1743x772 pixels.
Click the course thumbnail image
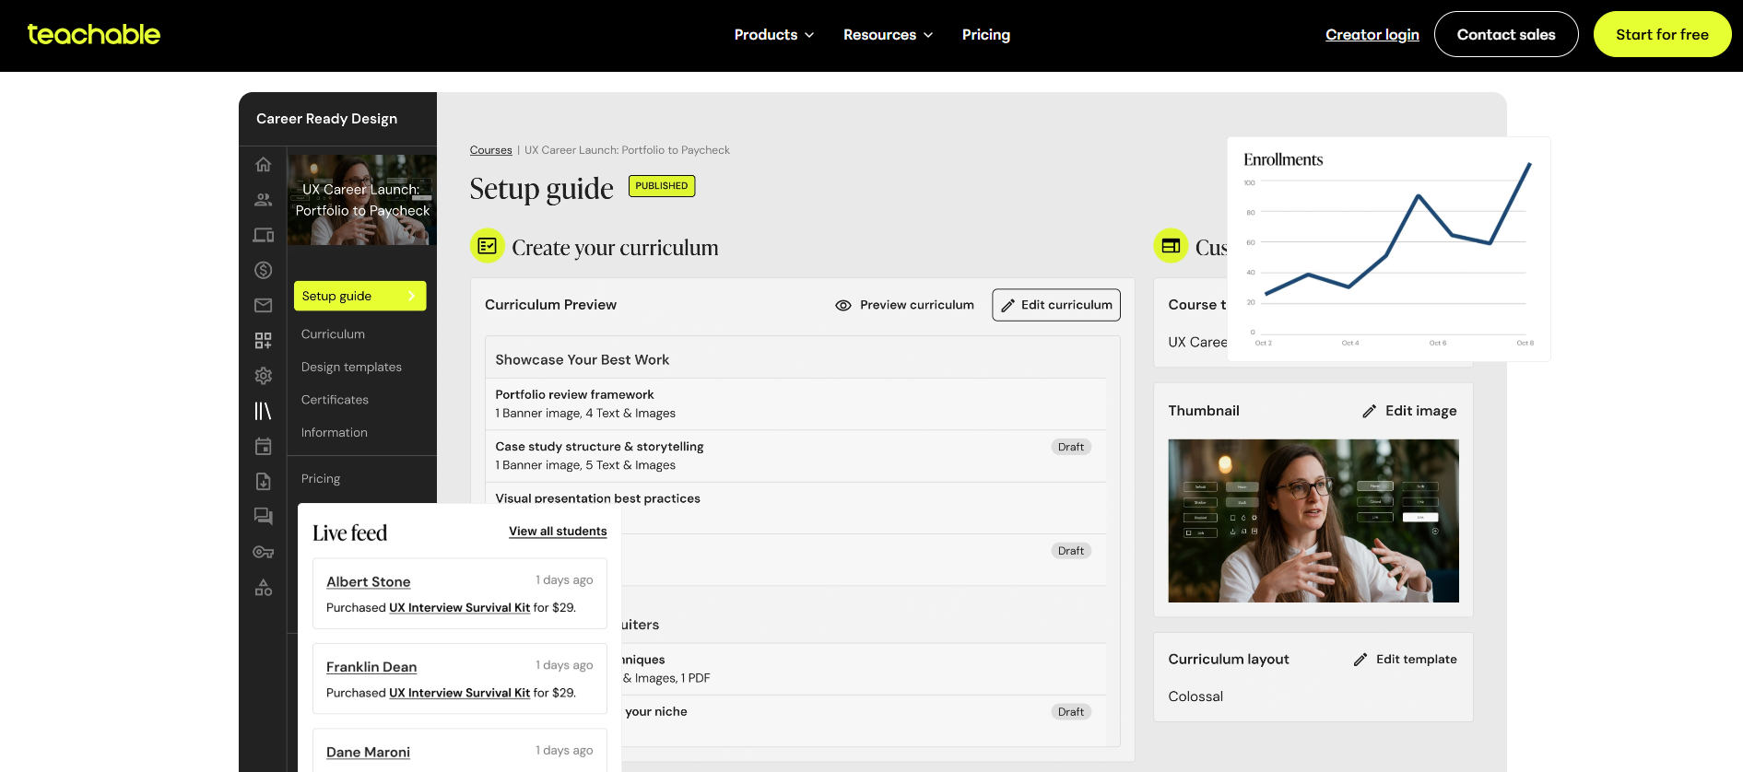[x=1313, y=521]
